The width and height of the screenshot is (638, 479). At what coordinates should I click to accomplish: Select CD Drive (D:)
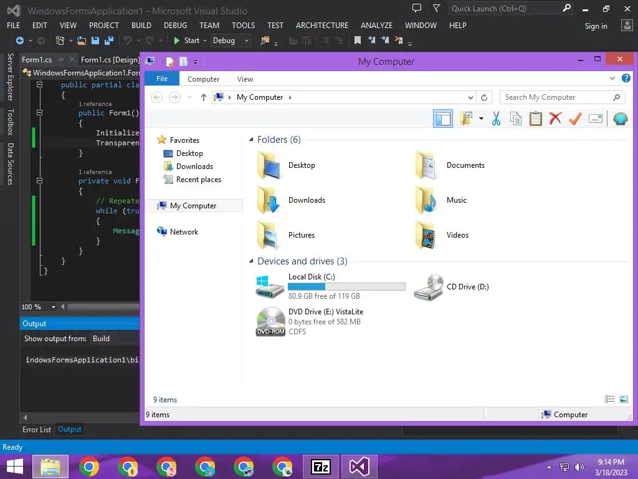click(x=452, y=286)
